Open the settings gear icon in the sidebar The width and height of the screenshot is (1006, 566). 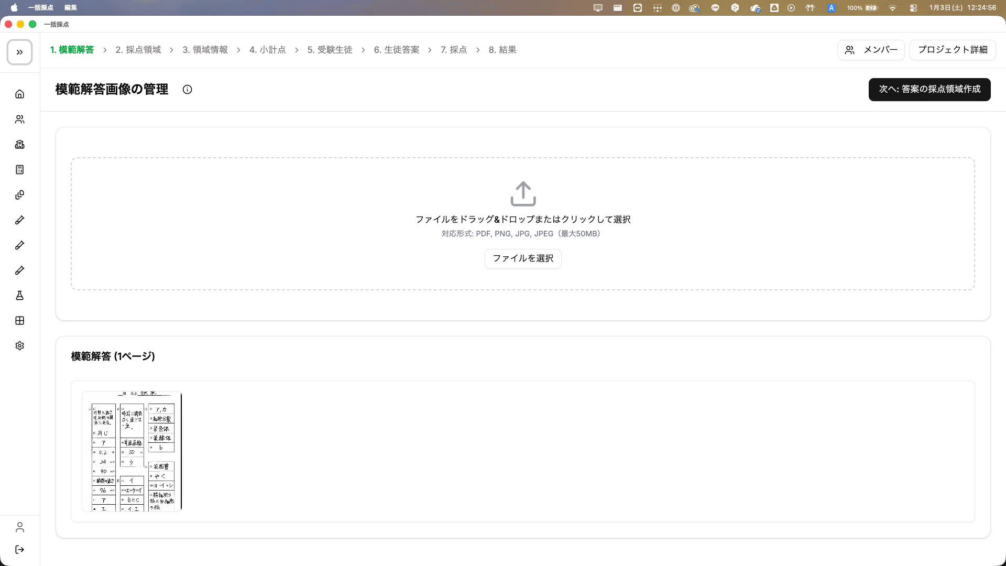(x=20, y=346)
